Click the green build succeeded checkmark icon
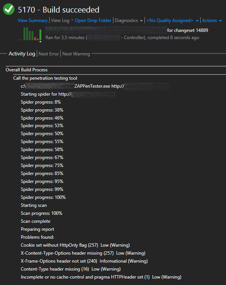226x285 pixels. [x=9, y=9]
